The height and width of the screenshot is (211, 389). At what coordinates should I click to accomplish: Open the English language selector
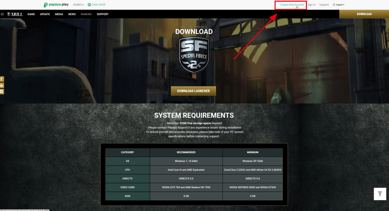pos(338,5)
